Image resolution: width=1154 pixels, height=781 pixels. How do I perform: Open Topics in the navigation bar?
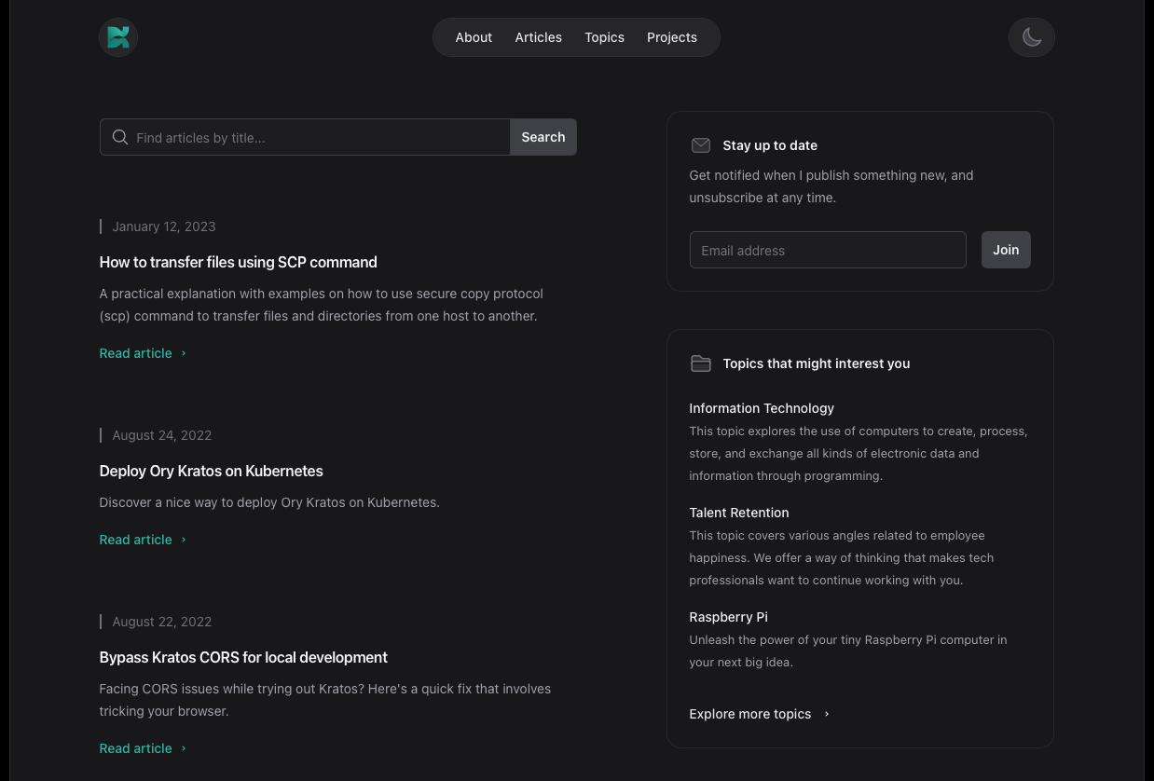click(604, 37)
